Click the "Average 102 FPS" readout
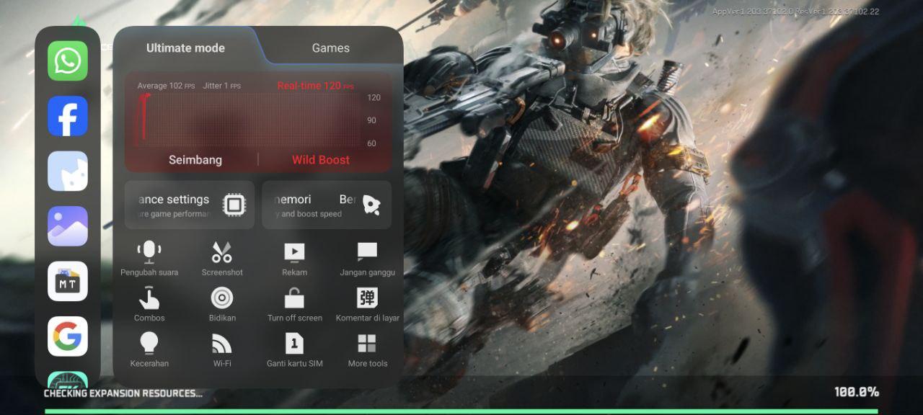Screen dimensions: 923x415 [x=166, y=86]
